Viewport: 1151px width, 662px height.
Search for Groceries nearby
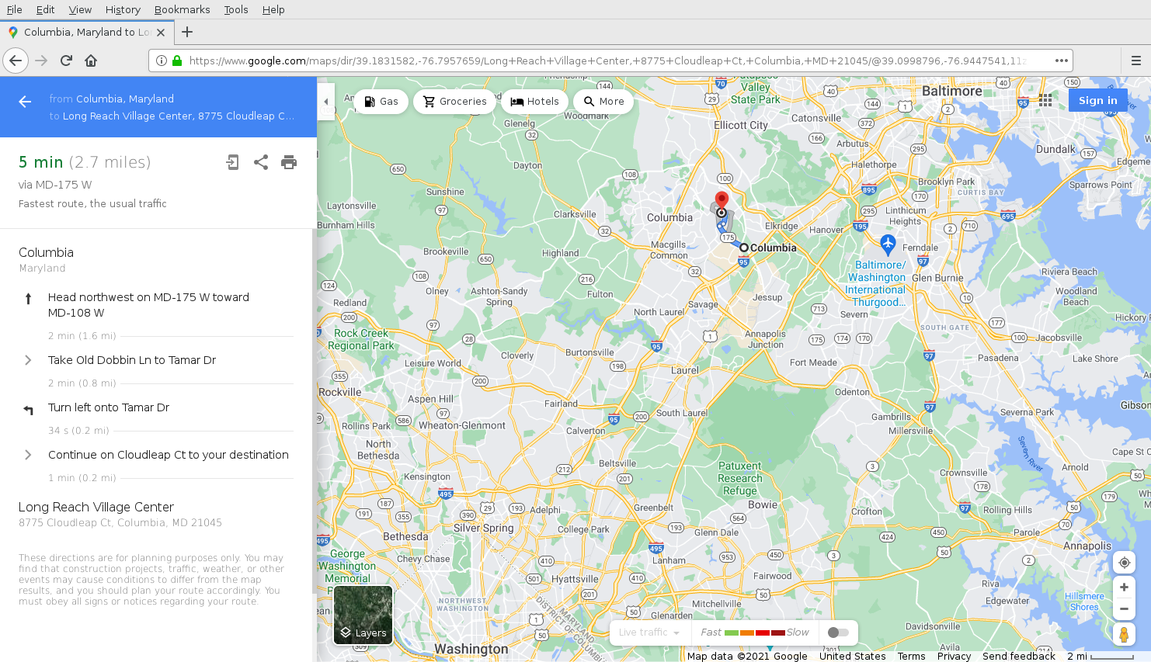pos(454,102)
